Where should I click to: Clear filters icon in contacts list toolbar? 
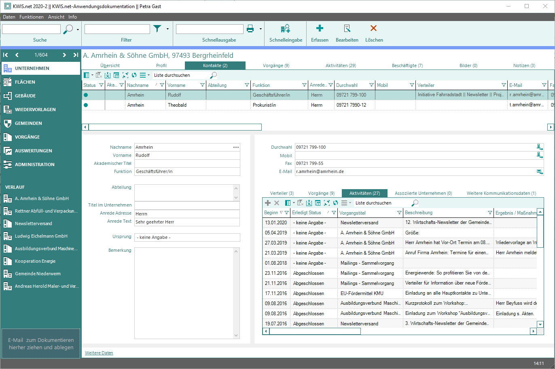click(99, 75)
